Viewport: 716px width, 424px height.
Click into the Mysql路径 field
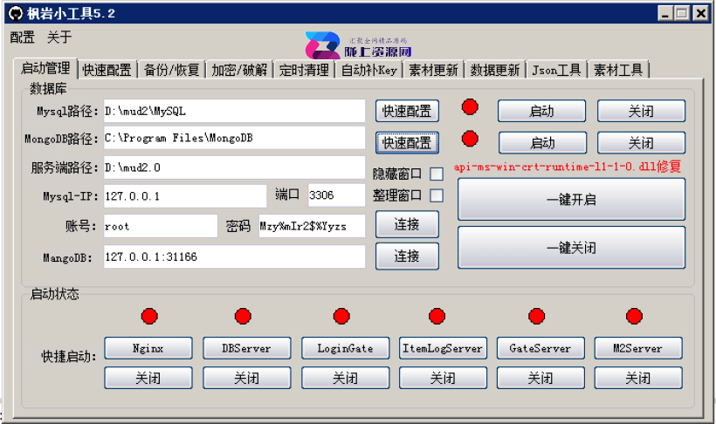pyautogui.click(x=234, y=111)
